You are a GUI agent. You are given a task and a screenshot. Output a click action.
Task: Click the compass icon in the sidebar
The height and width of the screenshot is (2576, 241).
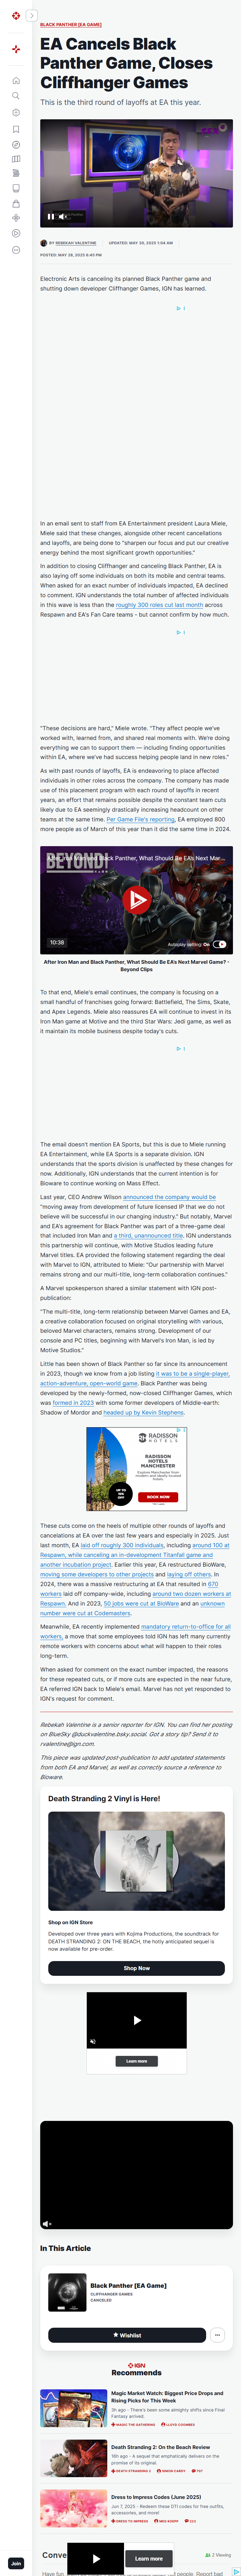pyautogui.click(x=16, y=145)
